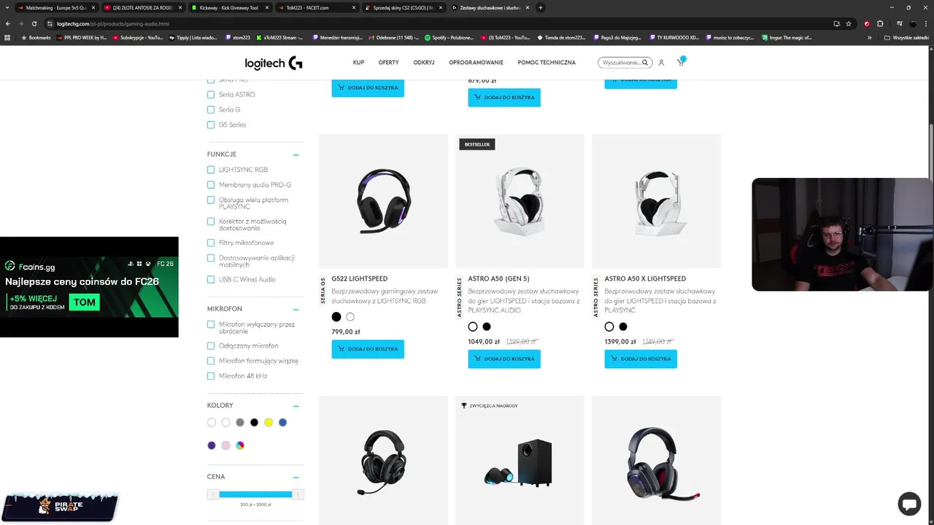Image resolution: width=934 pixels, height=525 pixels.
Task: Open the G522 LIGHTSPEED product title
Action: pos(359,279)
